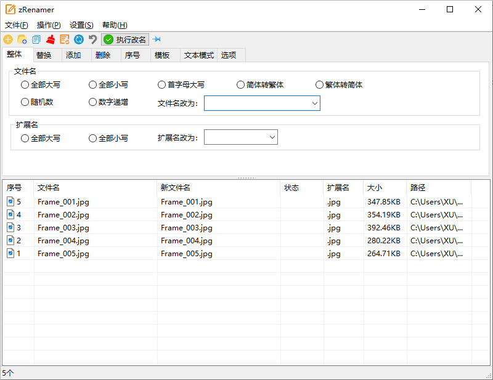The image size is (493, 380).
Task: Click the add folder icon
Action: [x=22, y=39]
